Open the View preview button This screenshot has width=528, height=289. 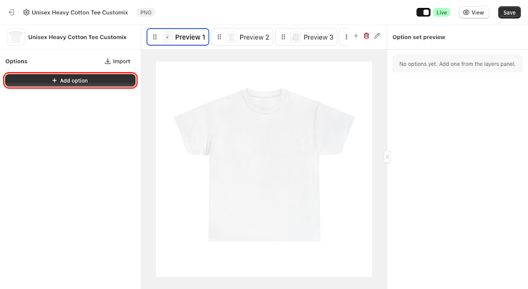[474, 13]
